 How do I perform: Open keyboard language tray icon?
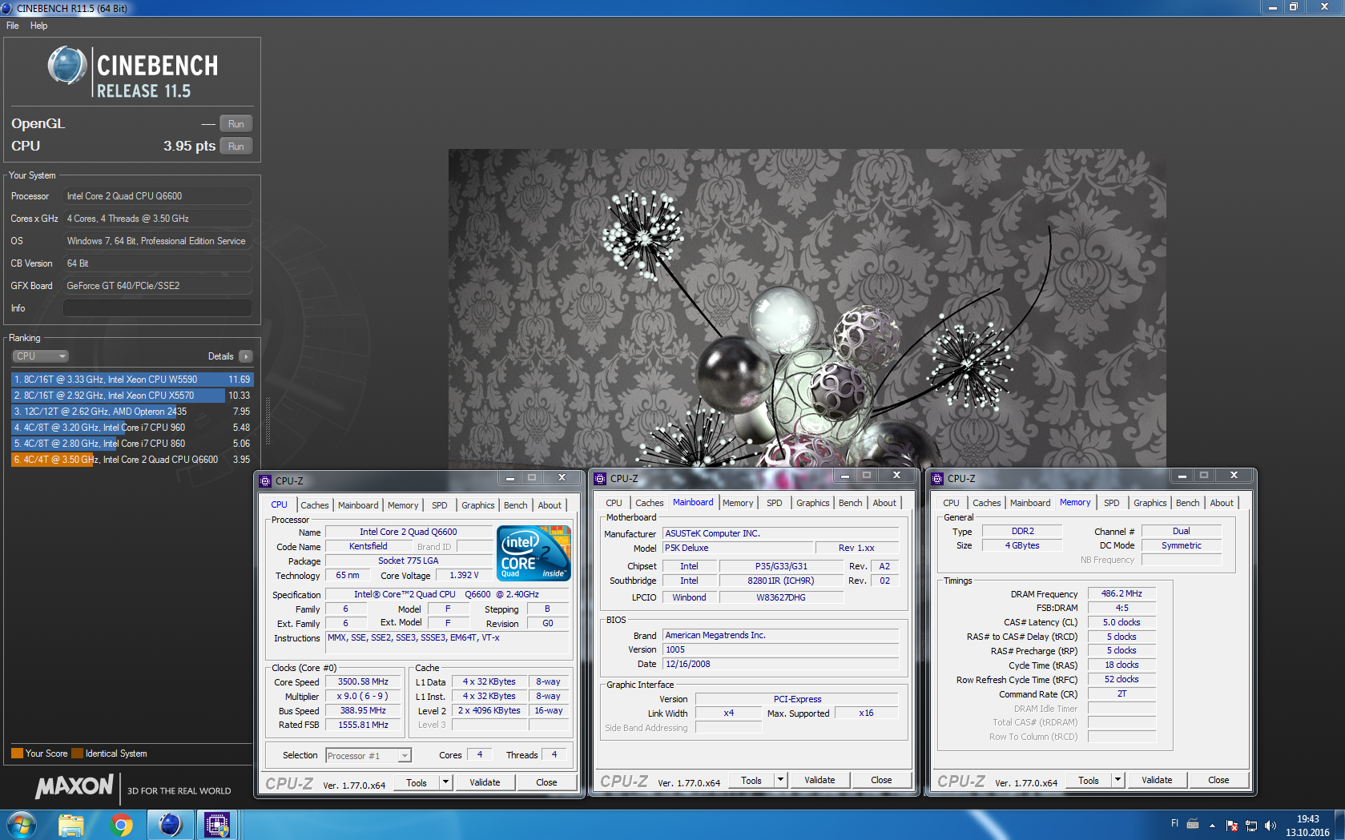[x=1193, y=823]
